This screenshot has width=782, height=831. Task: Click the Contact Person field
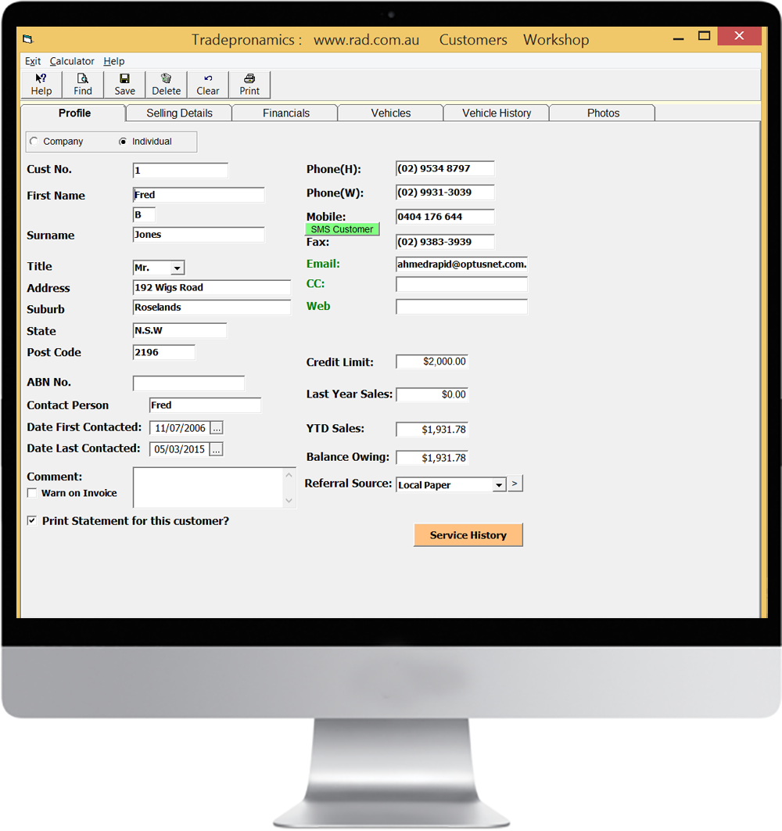(205, 405)
